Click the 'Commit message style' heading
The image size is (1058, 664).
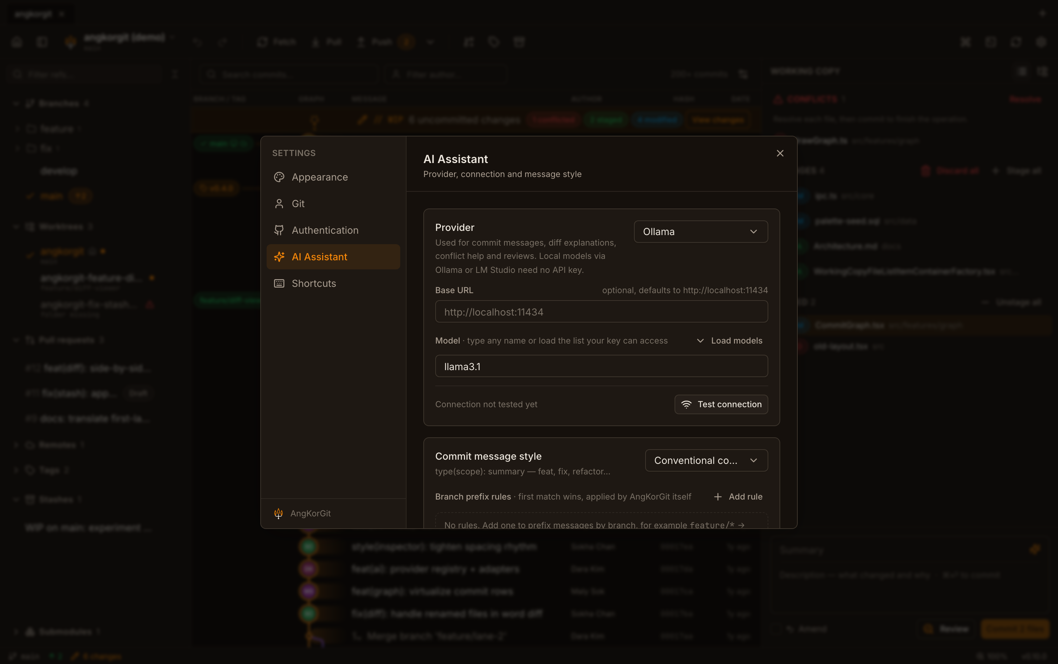click(x=488, y=456)
